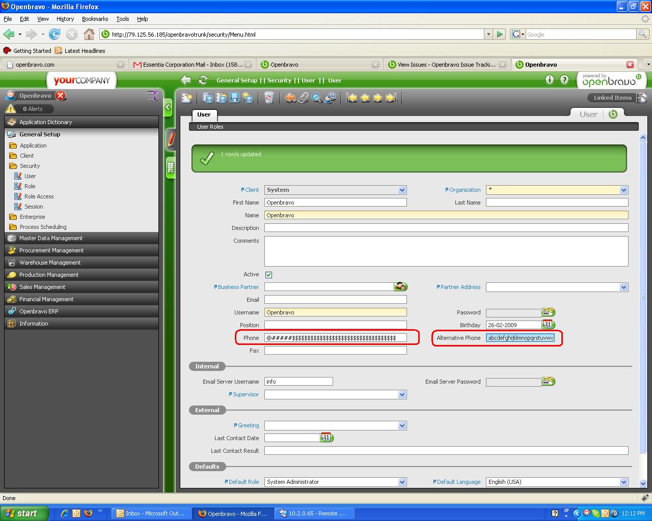
Task: Open the History menu in Firefox
Action: pyautogui.click(x=65, y=19)
